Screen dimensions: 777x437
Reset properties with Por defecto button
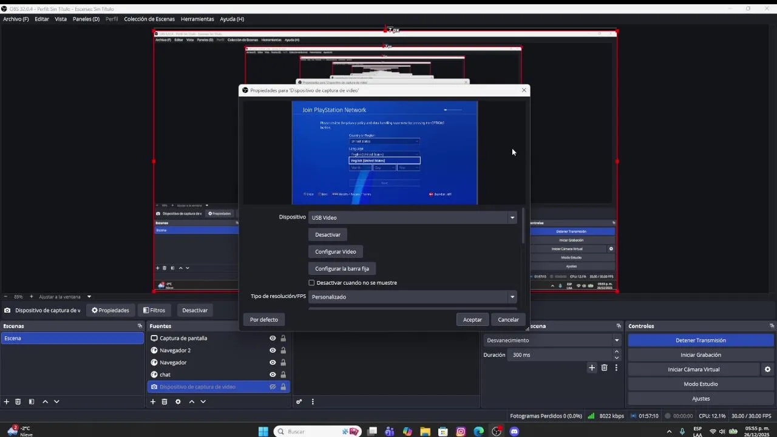pyautogui.click(x=264, y=320)
